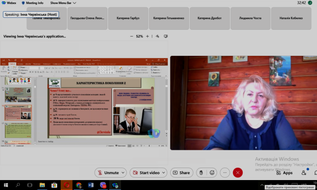Screen dimensions: 317x190
Task: Click the Share button
Action: [182, 173]
